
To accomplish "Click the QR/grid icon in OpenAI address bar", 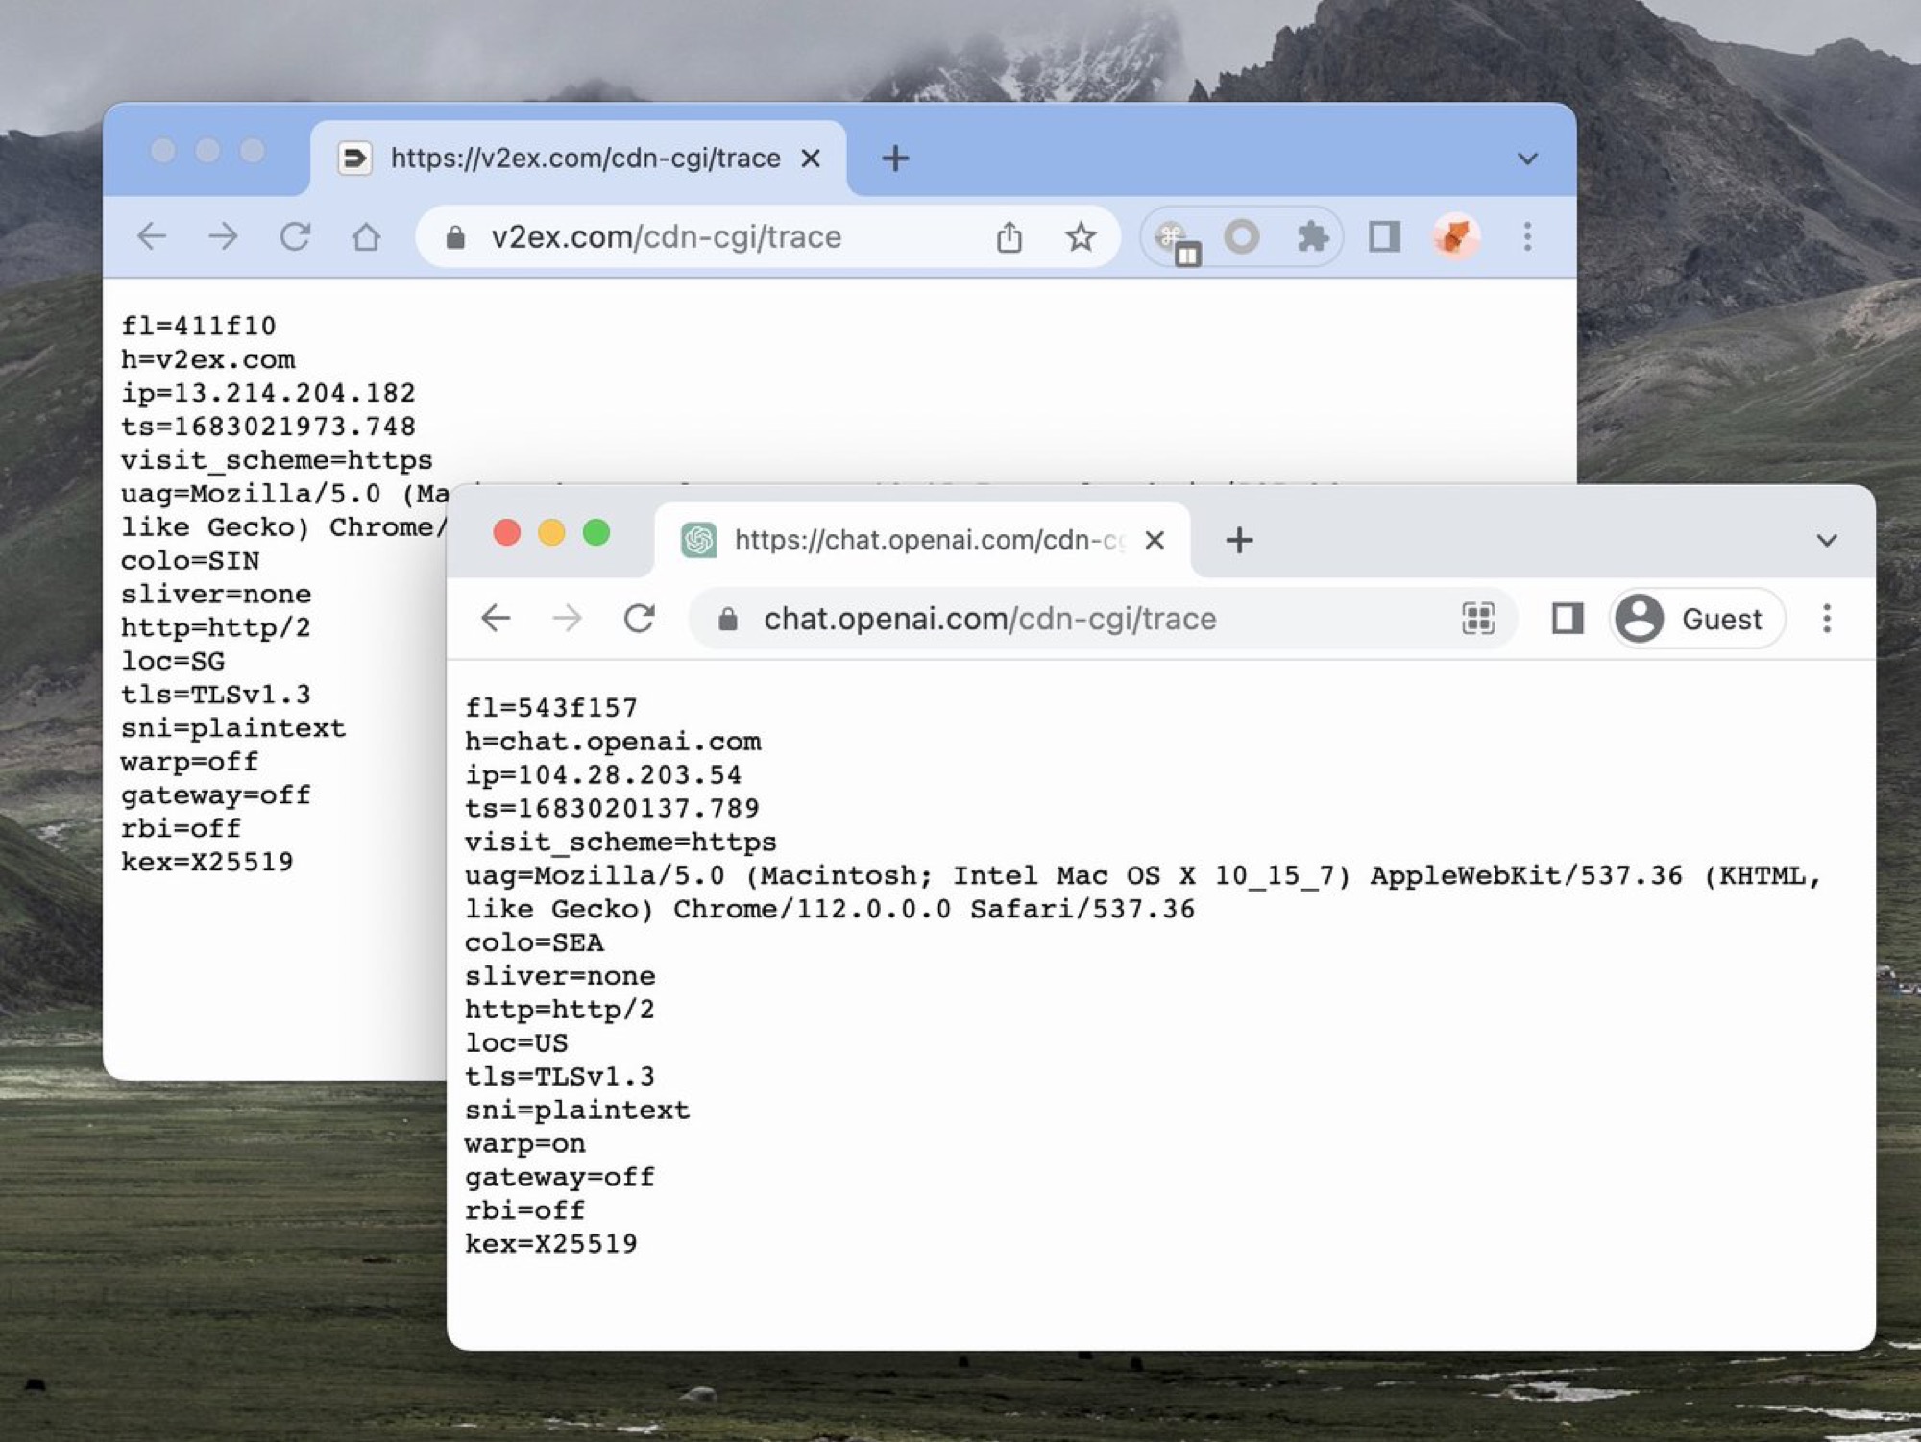I will coord(1478,619).
